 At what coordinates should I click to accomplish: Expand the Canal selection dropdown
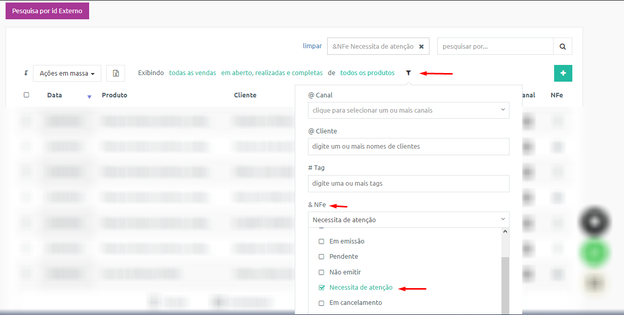coord(408,110)
